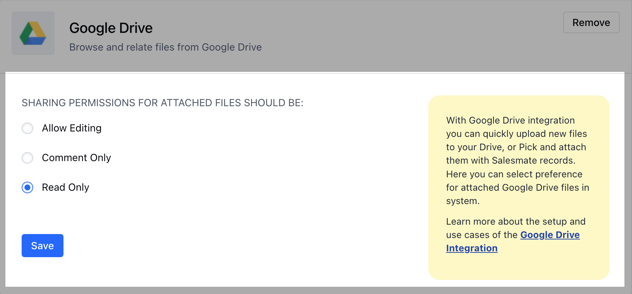Select the Read Only radio button
Image resolution: width=632 pixels, height=294 pixels.
point(27,187)
